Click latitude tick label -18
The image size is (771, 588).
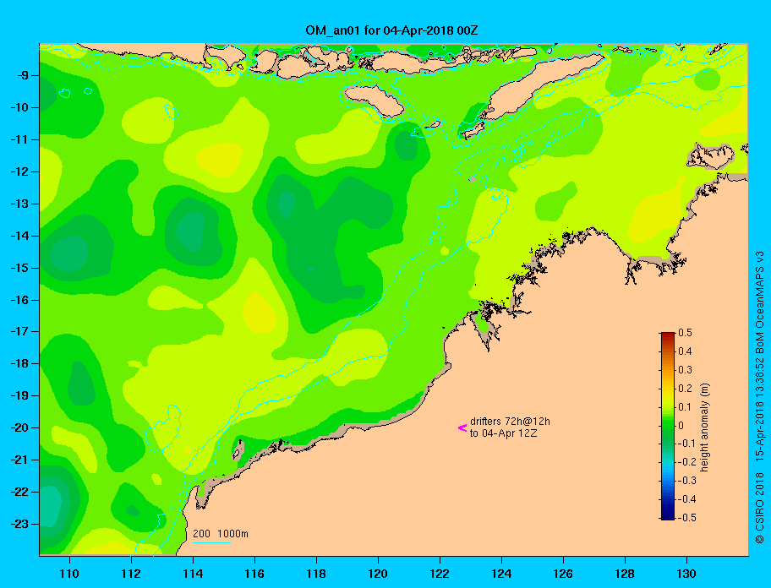click(x=19, y=363)
